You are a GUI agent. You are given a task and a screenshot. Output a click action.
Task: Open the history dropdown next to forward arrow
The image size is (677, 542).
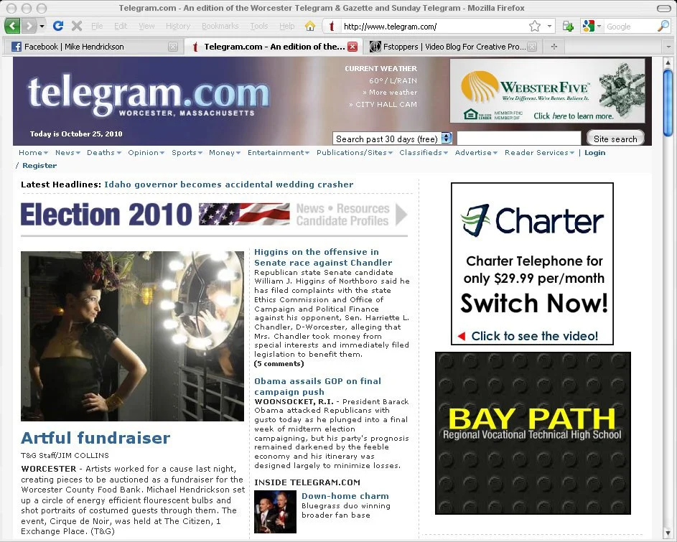point(42,27)
